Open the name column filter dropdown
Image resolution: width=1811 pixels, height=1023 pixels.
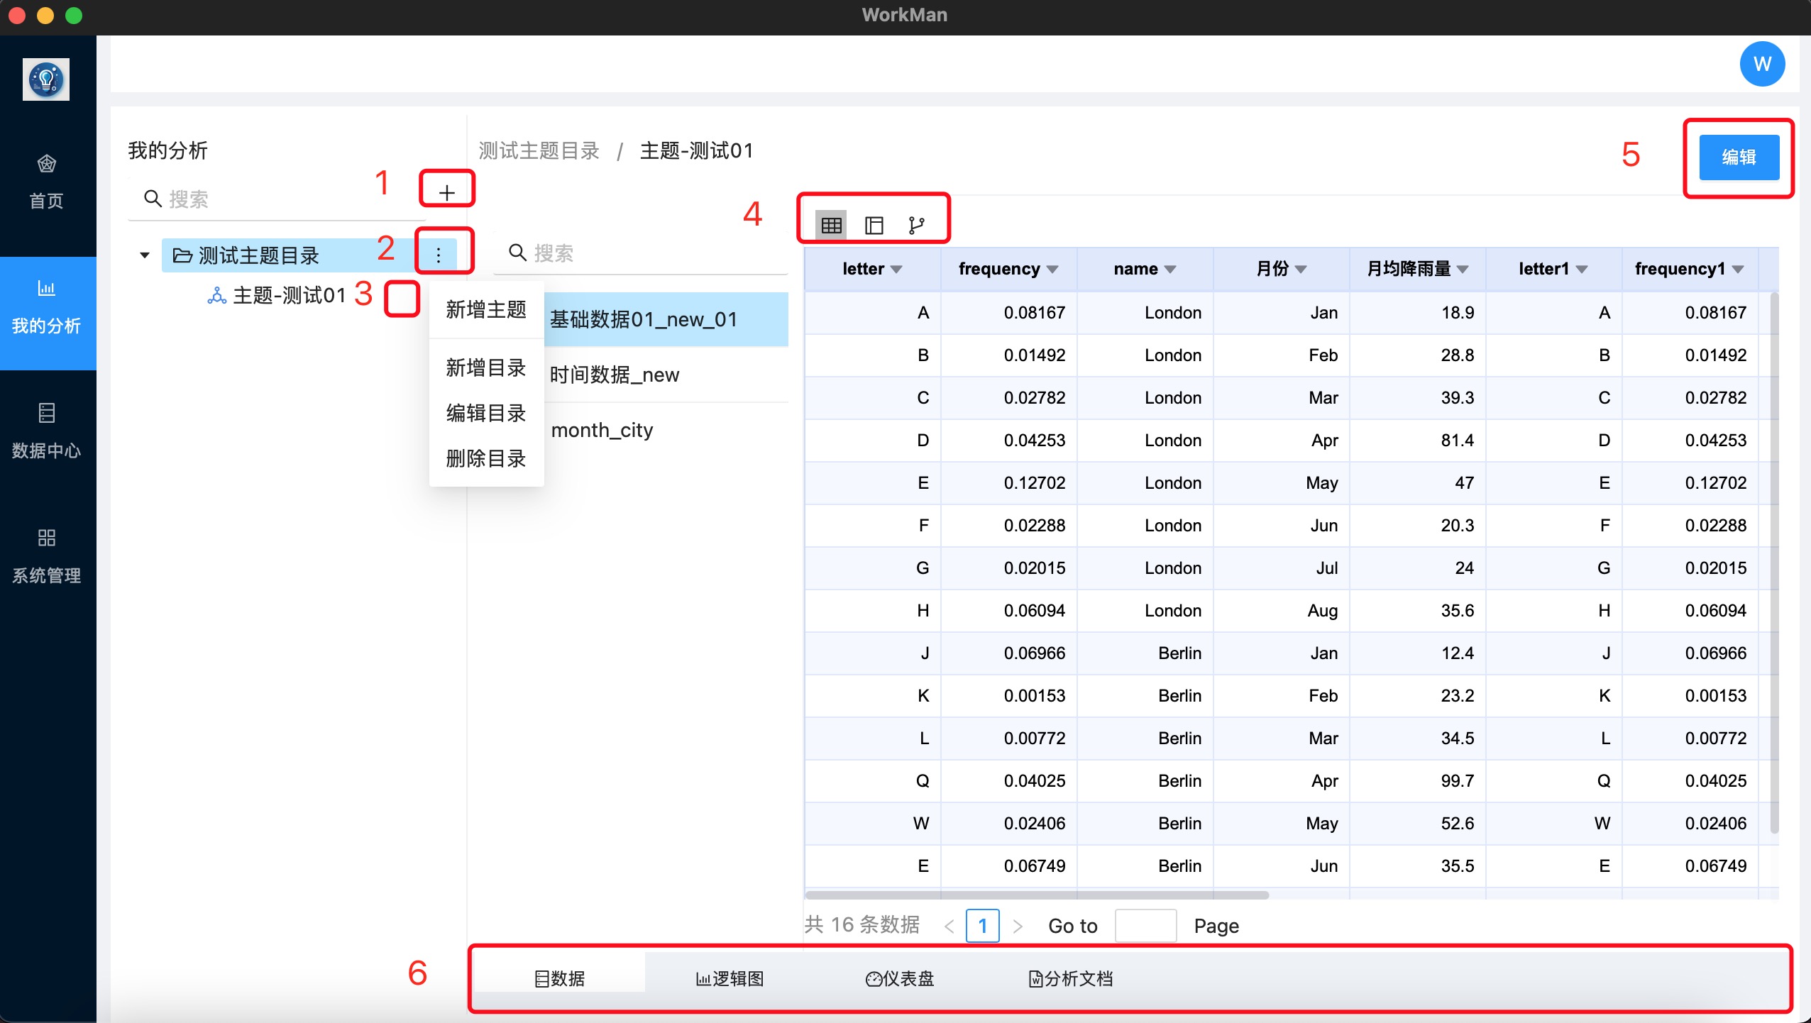pos(1170,270)
